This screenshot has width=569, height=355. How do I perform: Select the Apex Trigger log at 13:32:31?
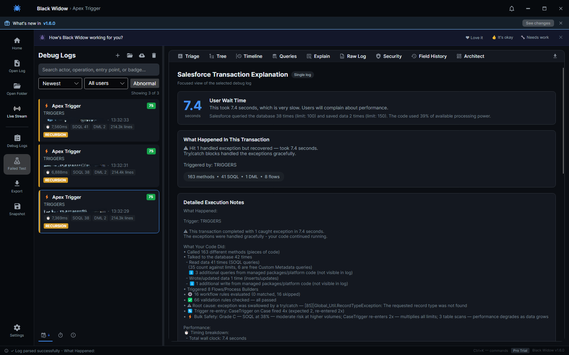[x=99, y=166]
